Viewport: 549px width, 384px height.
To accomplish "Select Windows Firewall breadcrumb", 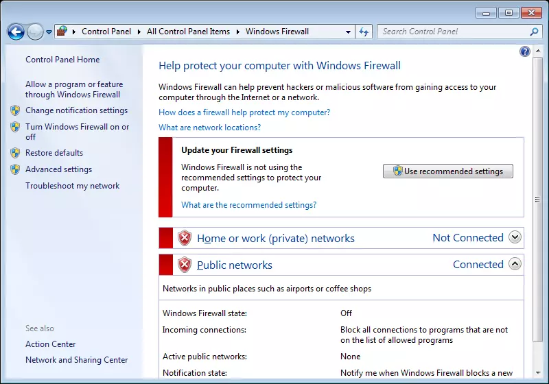I will (x=277, y=32).
